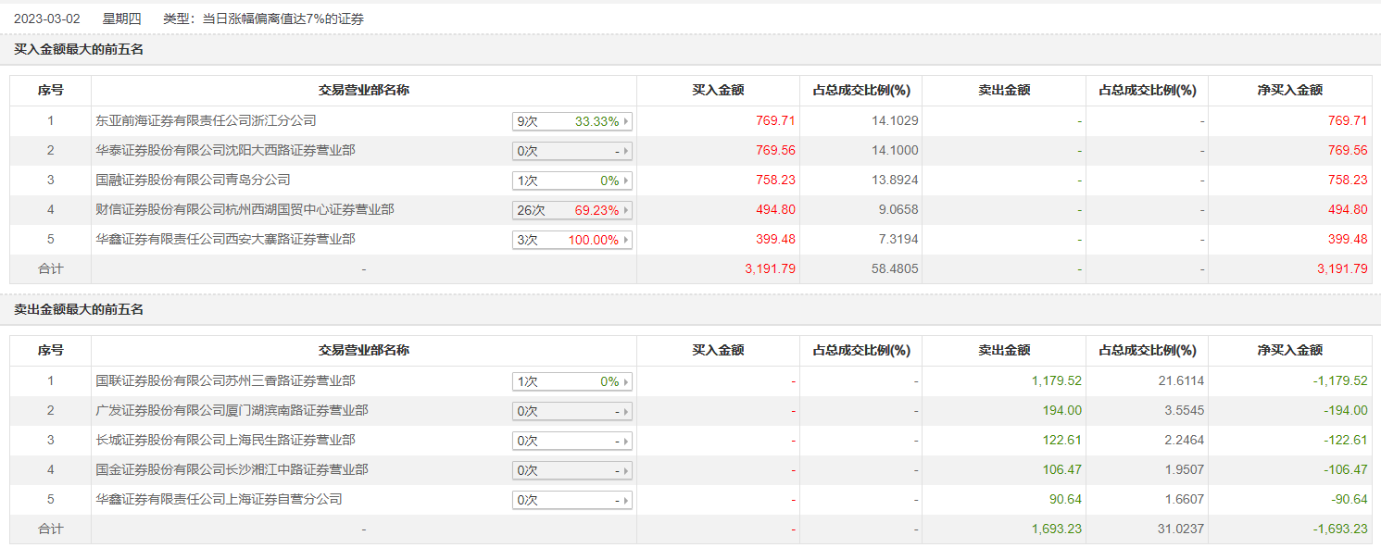Open the 0次 dropdown for 华鑫证券上海证券自营
This screenshot has width=1381, height=548.
571,500
